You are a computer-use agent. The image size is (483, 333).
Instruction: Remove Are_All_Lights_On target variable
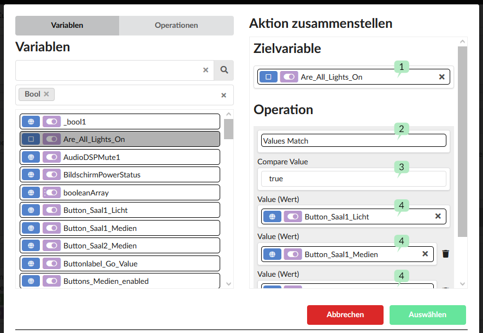click(x=441, y=77)
